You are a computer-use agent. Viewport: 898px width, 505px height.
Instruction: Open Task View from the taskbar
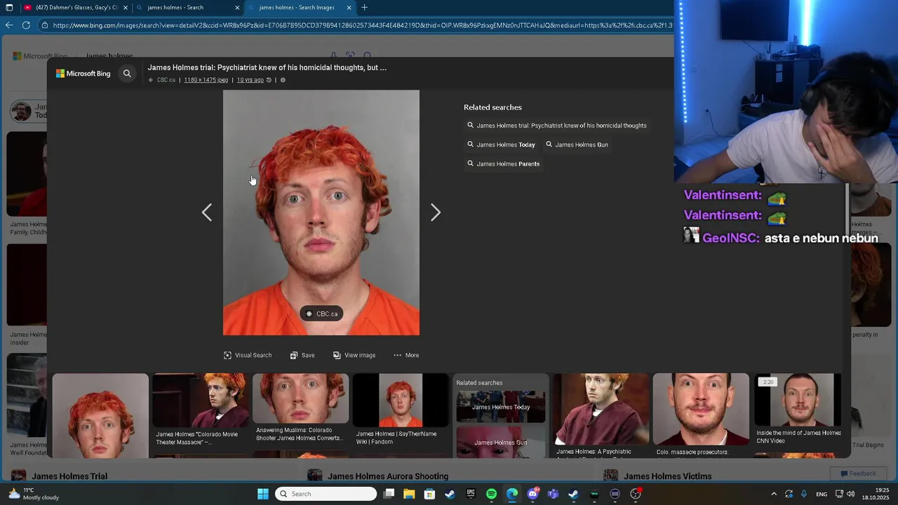[389, 494]
